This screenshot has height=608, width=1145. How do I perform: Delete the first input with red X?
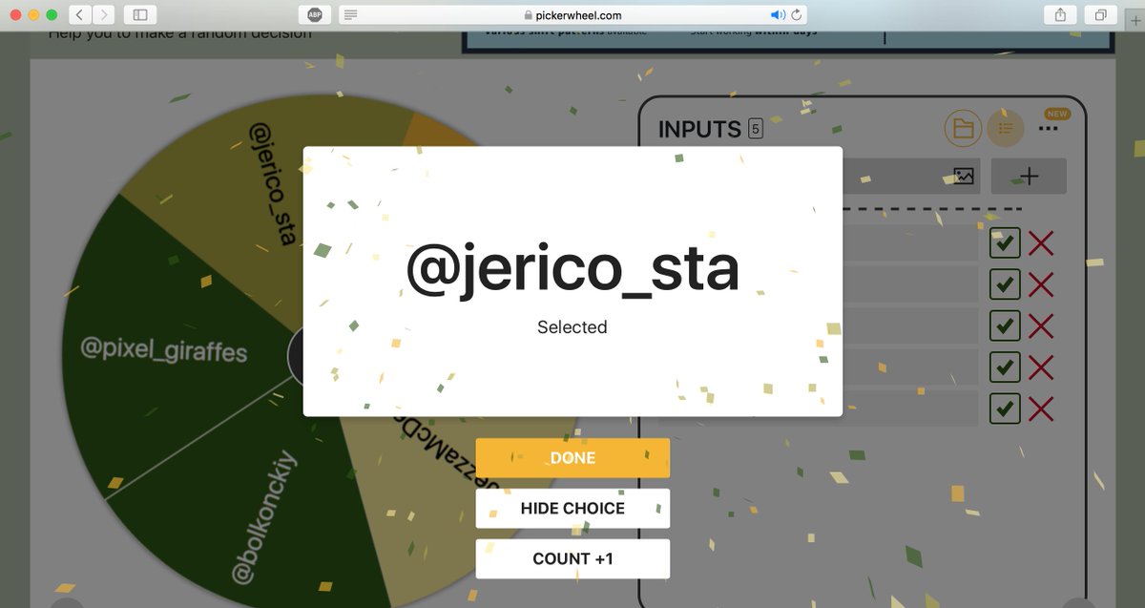[x=1041, y=243]
